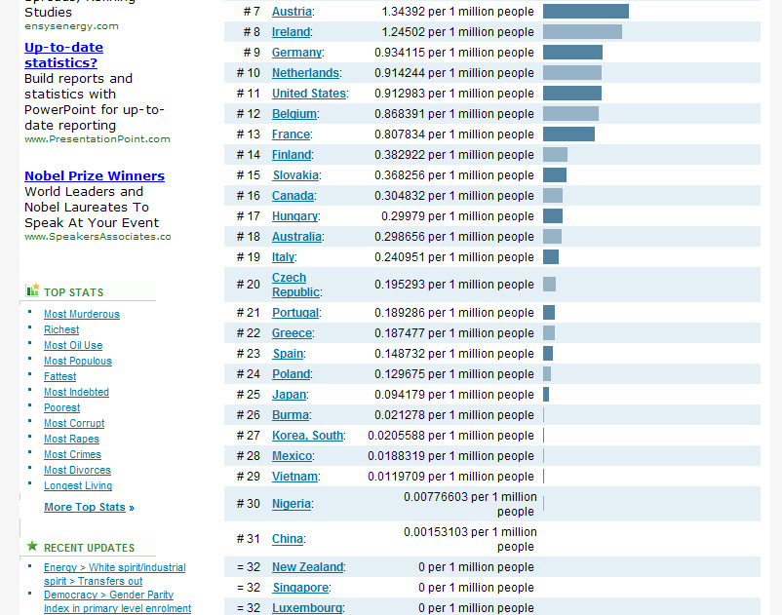This screenshot has width=782, height=615.
Task: Click the RECENT UPDATES green star icon
Action: click(32, 546)
